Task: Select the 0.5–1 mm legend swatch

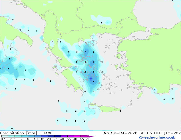Action: [x=11, y=136]
